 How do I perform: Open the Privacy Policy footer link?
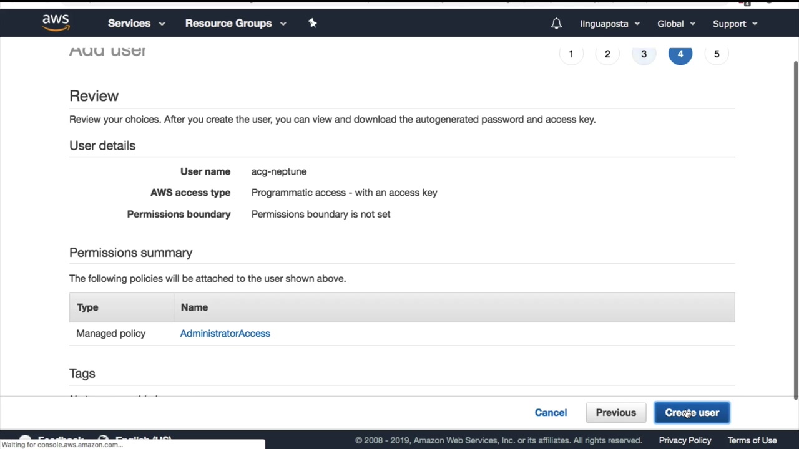(x=685, y=440)
